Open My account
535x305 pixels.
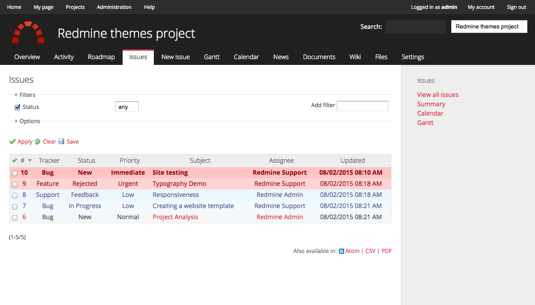[481, 7]
